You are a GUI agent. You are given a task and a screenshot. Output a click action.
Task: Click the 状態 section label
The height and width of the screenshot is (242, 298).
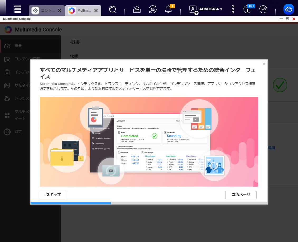coord(74,56)
